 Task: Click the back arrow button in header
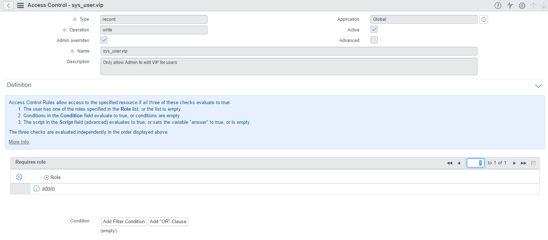click(x=8, y=5)
